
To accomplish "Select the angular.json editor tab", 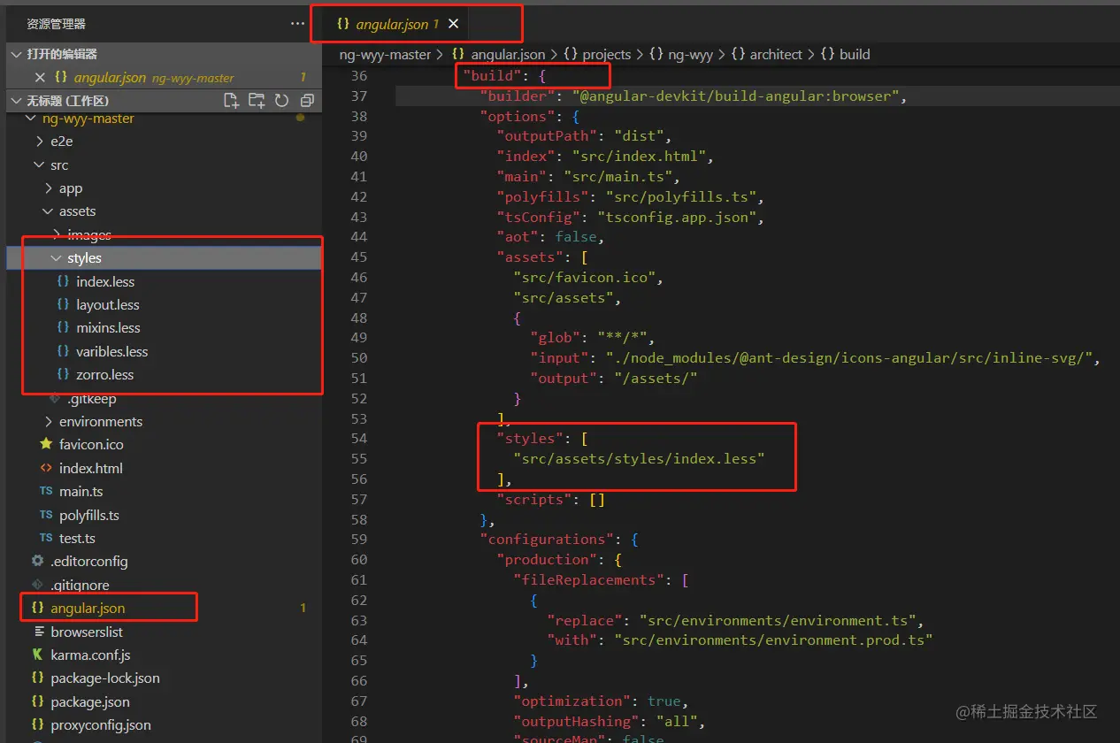I will click(x=396, y=24).
